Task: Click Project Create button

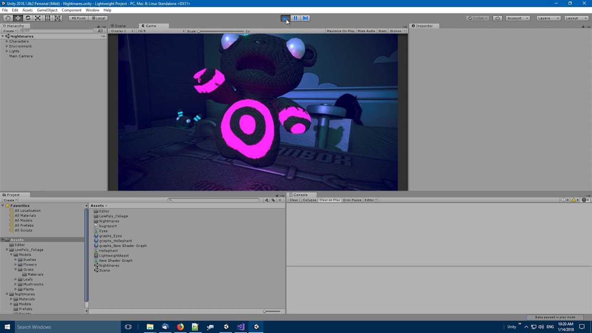Action: (9, 200)
